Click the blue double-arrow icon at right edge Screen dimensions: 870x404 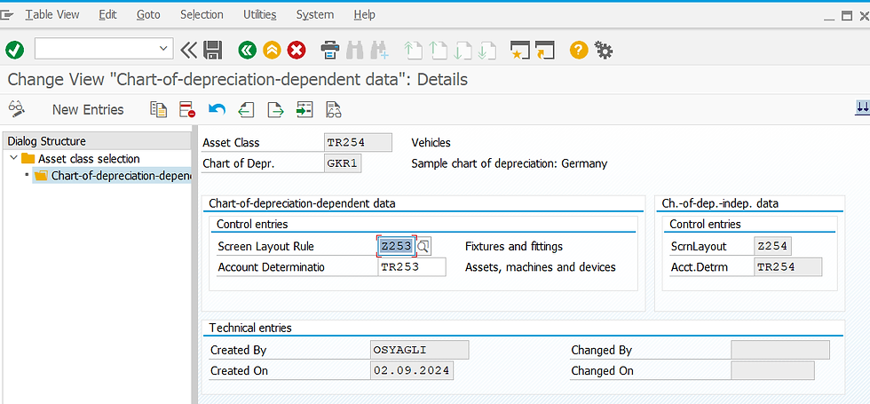pos(862,108)
